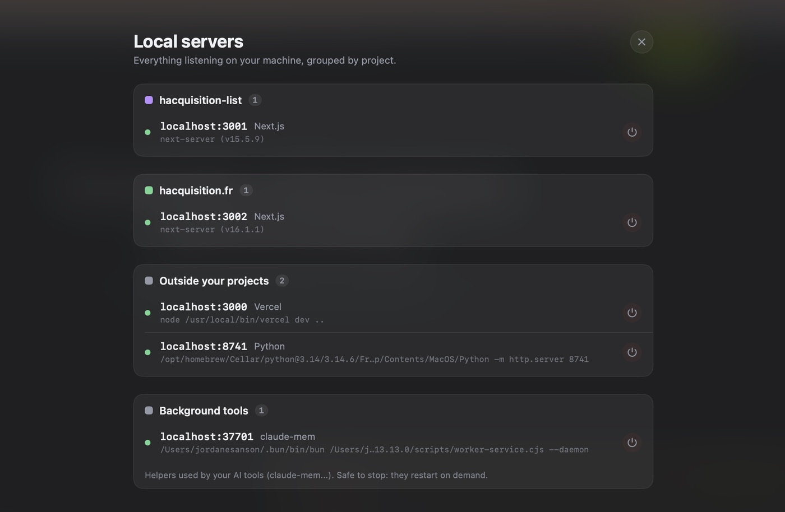The height and width of the screenshot is (512, 785).
Task: Click the Python label beside localhost:8741
Action: tap(269, 347)
